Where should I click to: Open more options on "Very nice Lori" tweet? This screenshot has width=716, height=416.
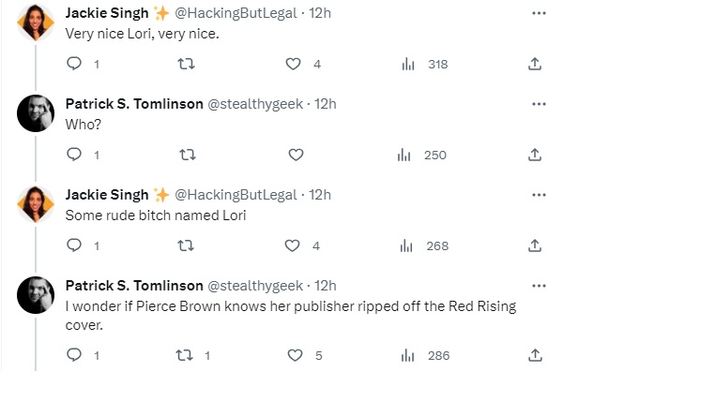pos(539,13)
